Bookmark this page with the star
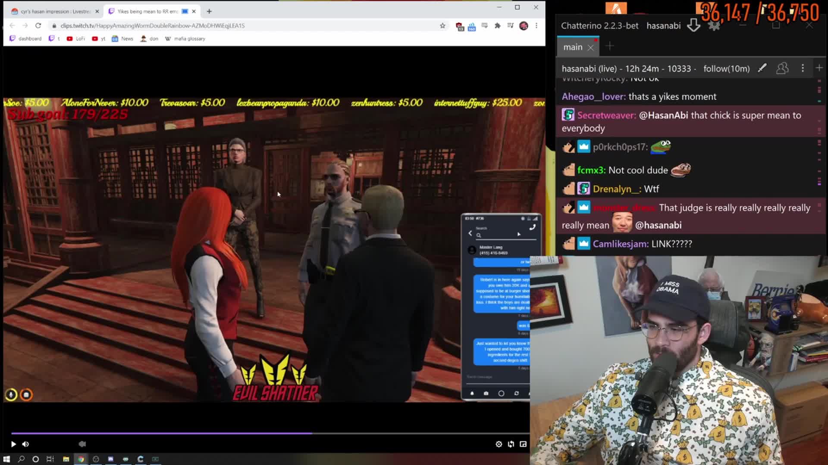The image size is (828, 465). click(x=442, y=26)
